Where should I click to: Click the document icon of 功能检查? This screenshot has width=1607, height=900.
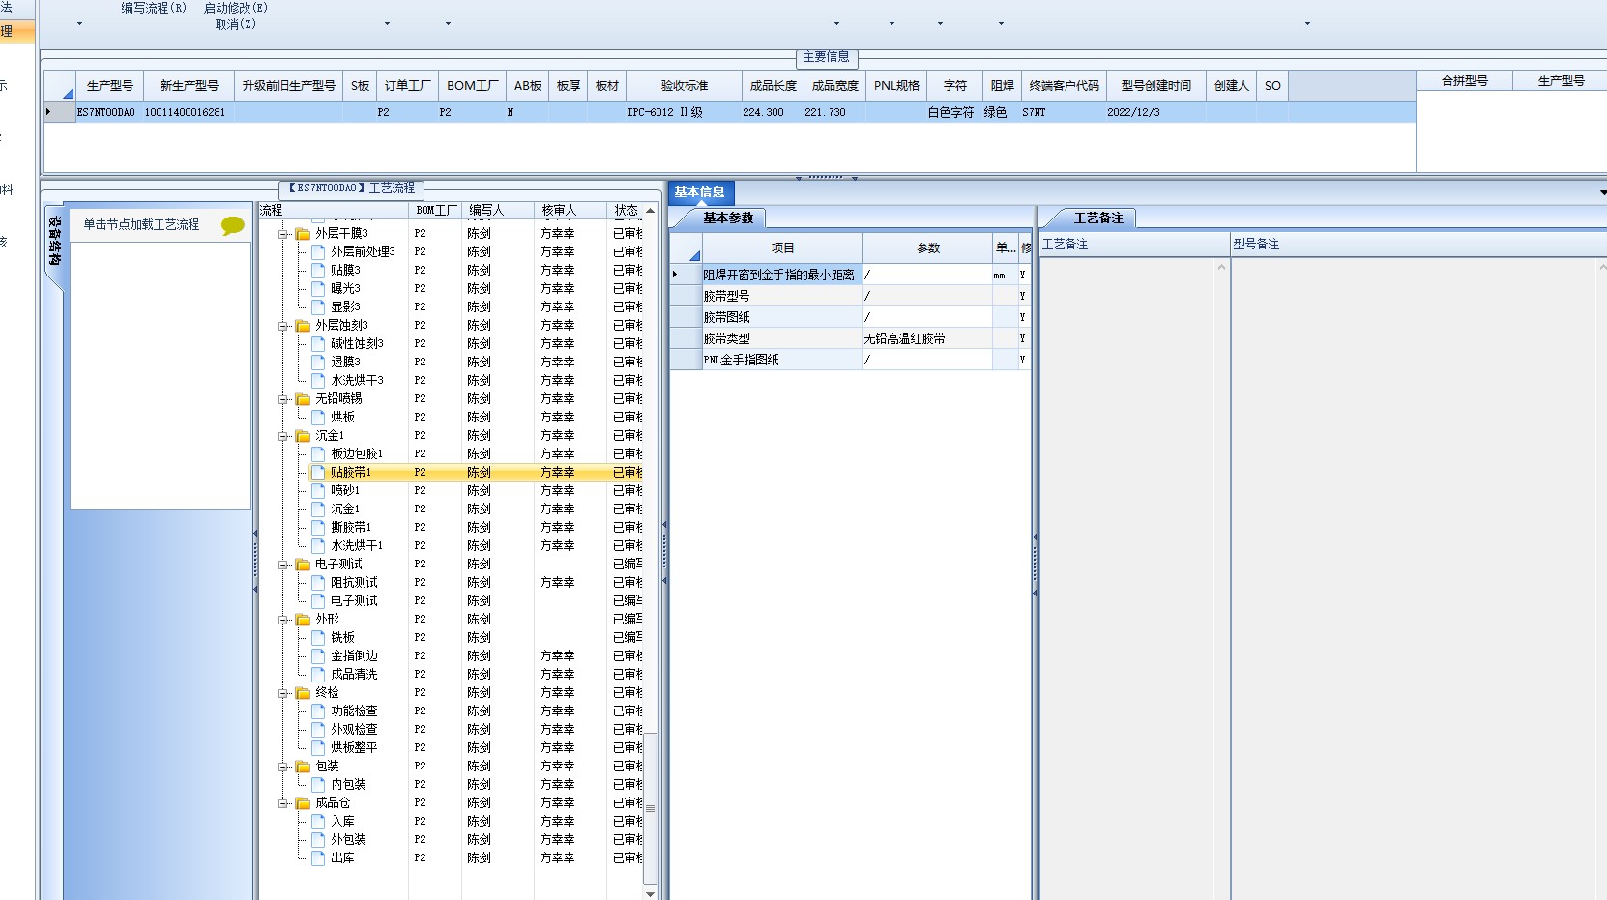click(x=318, y=711)
